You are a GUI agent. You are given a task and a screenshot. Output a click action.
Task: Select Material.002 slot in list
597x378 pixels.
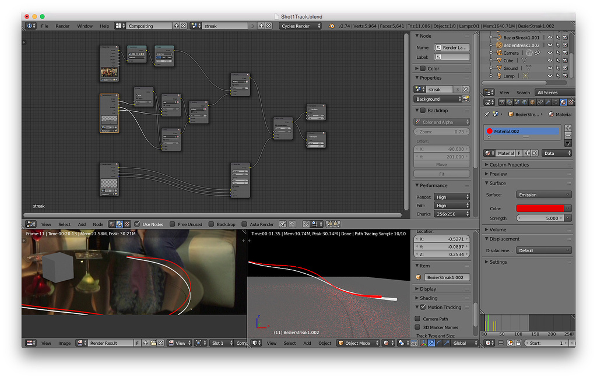pos(522,131)
